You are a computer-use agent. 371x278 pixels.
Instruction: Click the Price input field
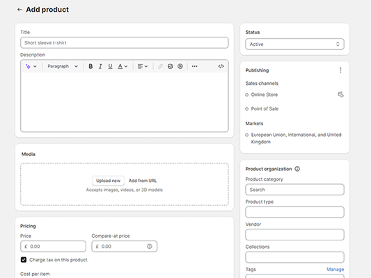point(53,246)
